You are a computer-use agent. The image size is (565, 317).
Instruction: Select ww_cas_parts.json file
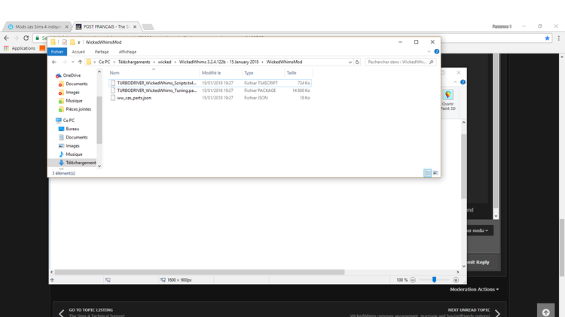pos(209,98)
